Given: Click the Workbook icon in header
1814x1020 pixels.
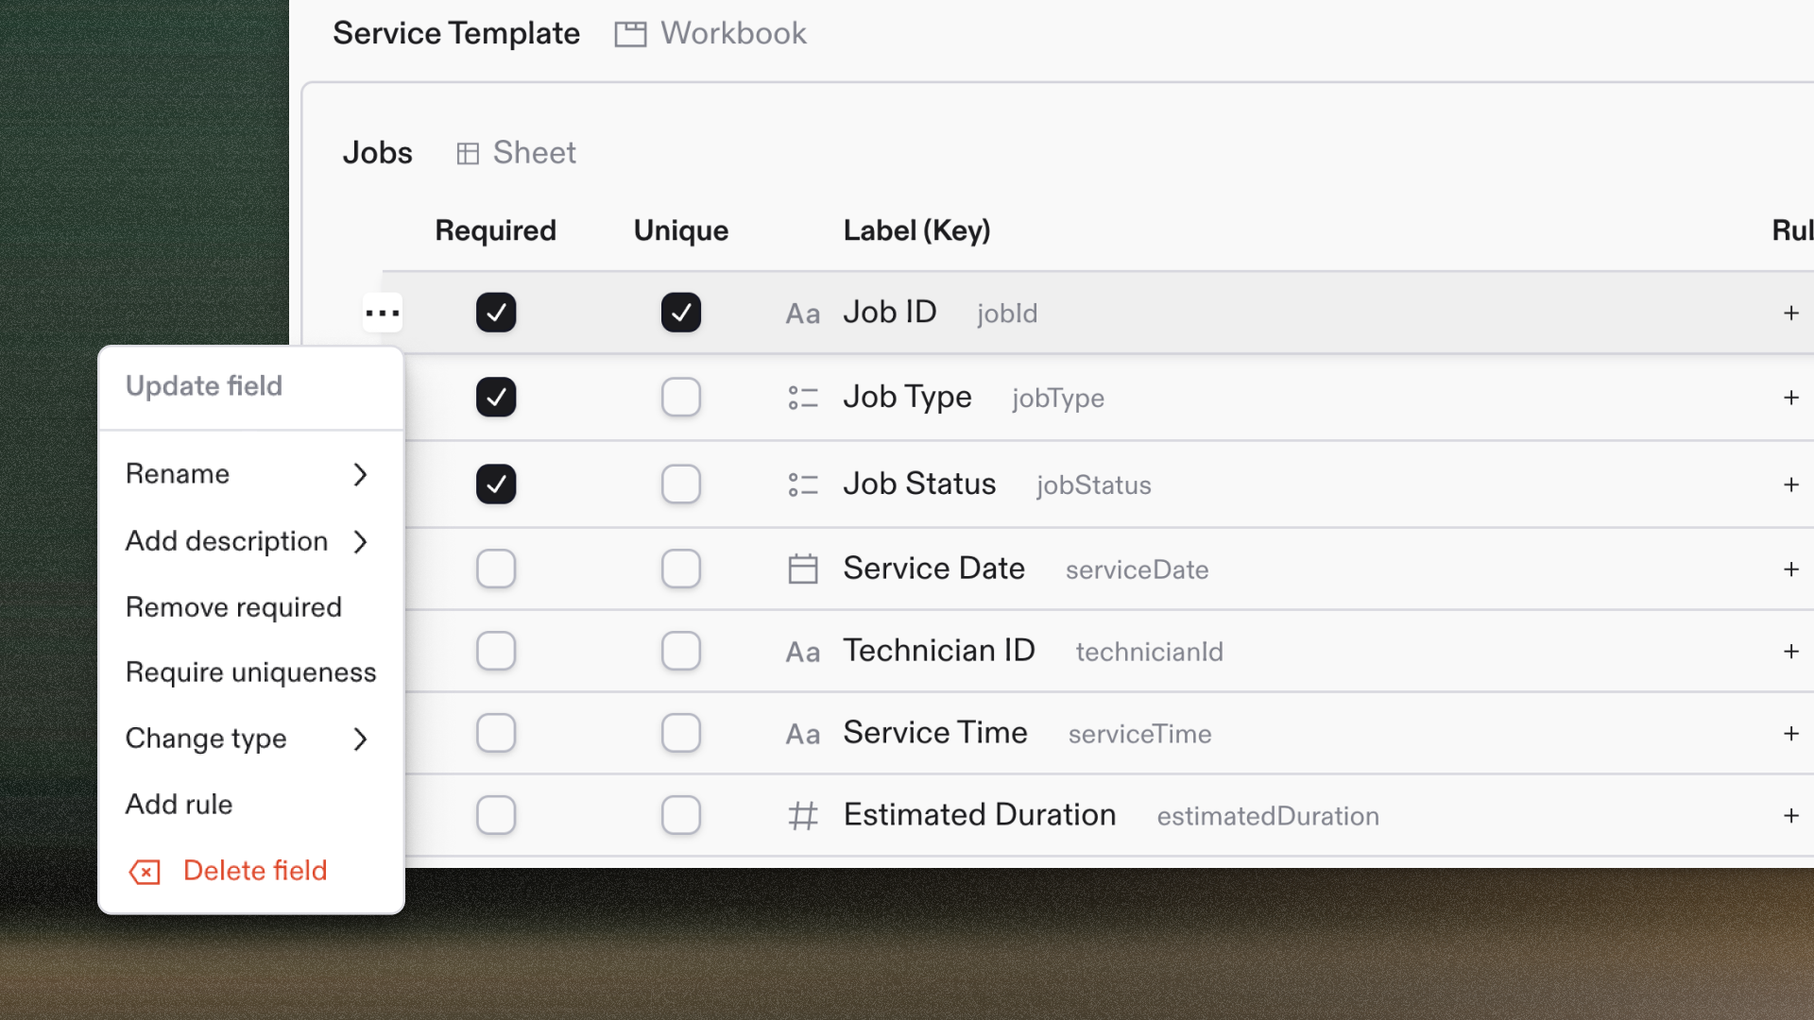Looking at the screenshot, I should tap(630, 34).
